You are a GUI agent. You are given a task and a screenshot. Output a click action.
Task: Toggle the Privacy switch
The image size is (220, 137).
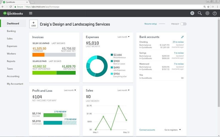click(183, 24)
